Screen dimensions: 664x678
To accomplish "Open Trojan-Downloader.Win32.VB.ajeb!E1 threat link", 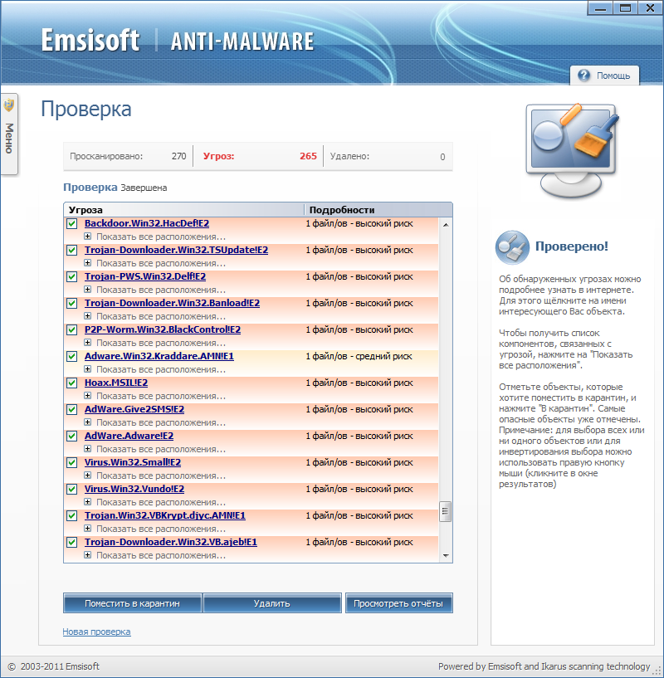I will [x=170, y=542].
